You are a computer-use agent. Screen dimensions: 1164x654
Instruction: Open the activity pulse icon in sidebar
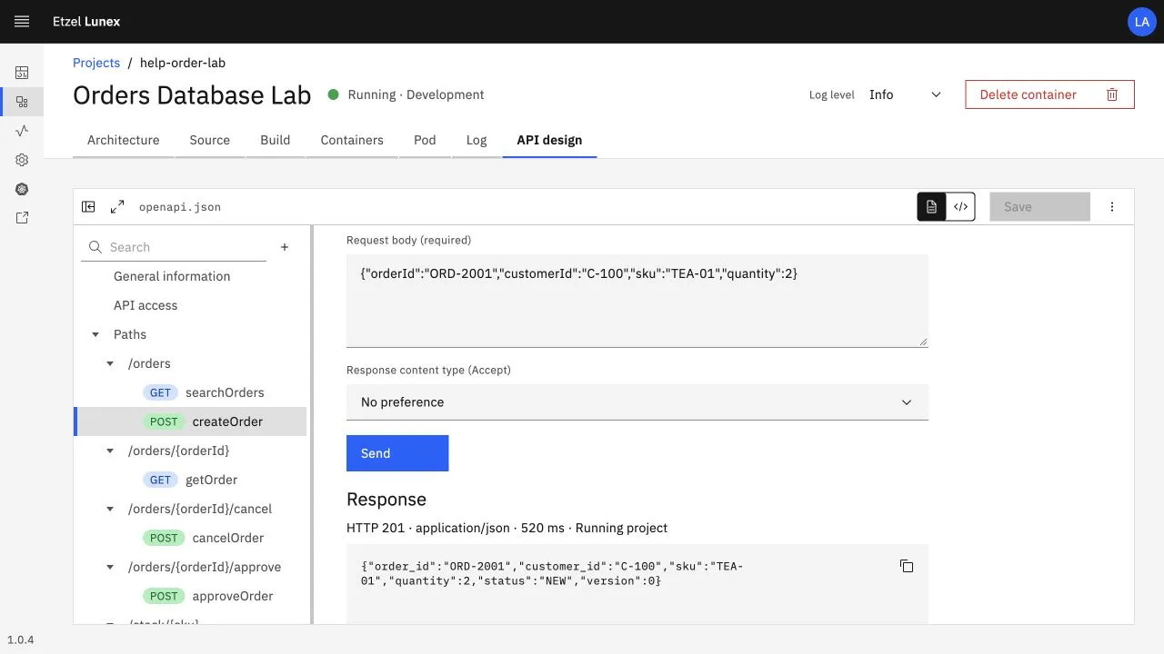[x=22, y=131]
